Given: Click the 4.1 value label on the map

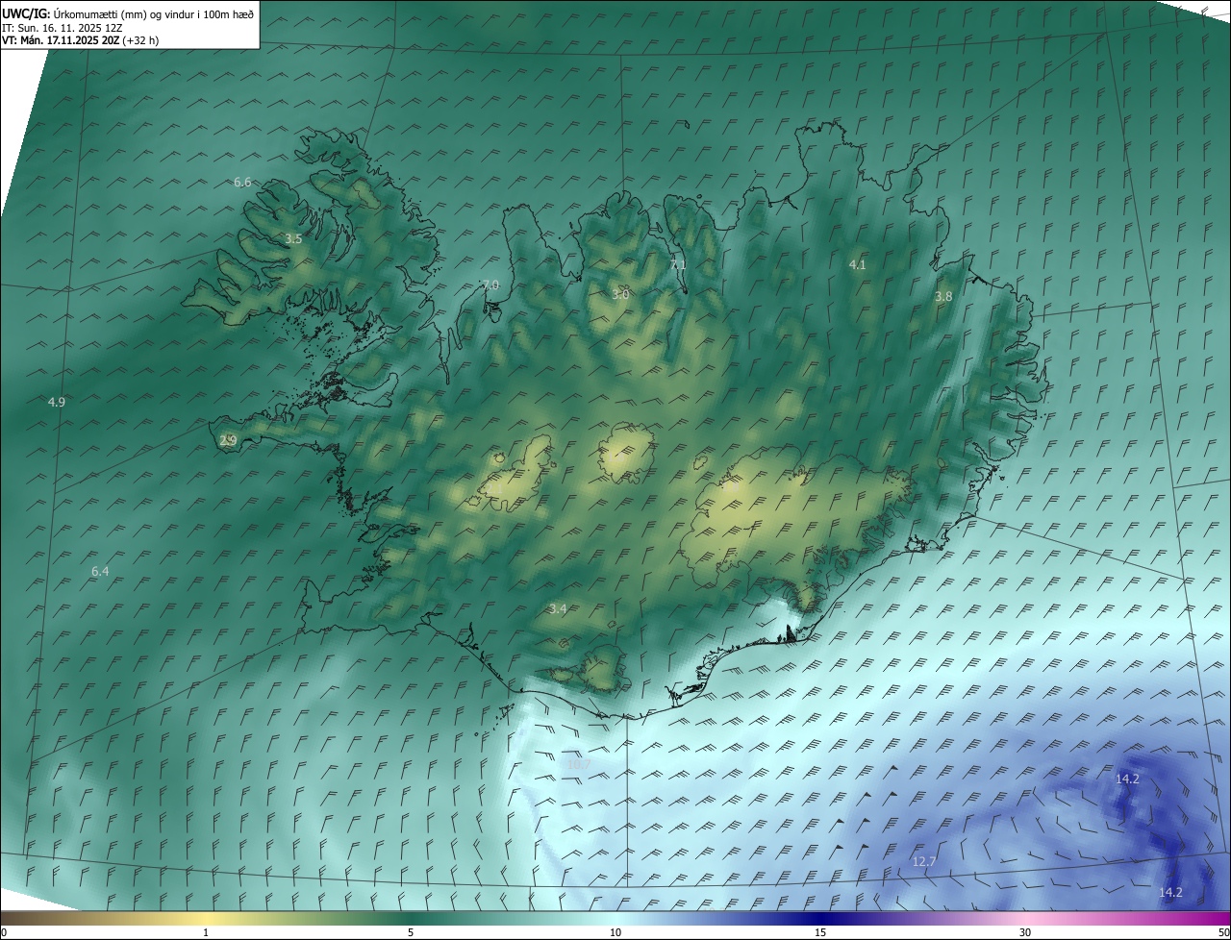Looking at the screenshot, I should click(x=857, y=264).
